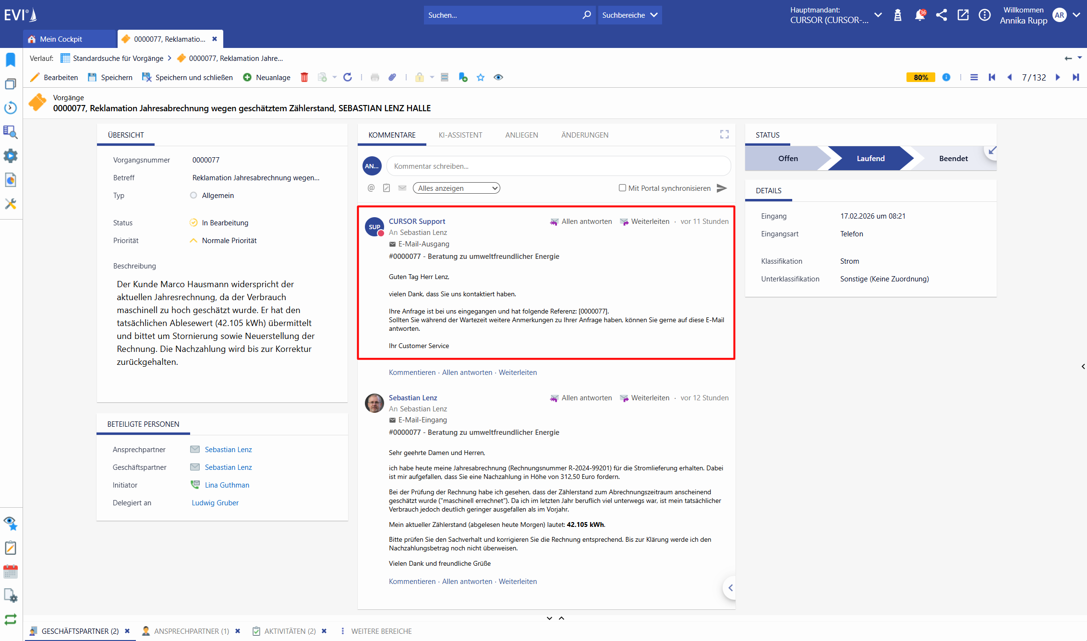Open the notifications bell icon
This screenshot has width=1087, height=641.
pos(919,15)
